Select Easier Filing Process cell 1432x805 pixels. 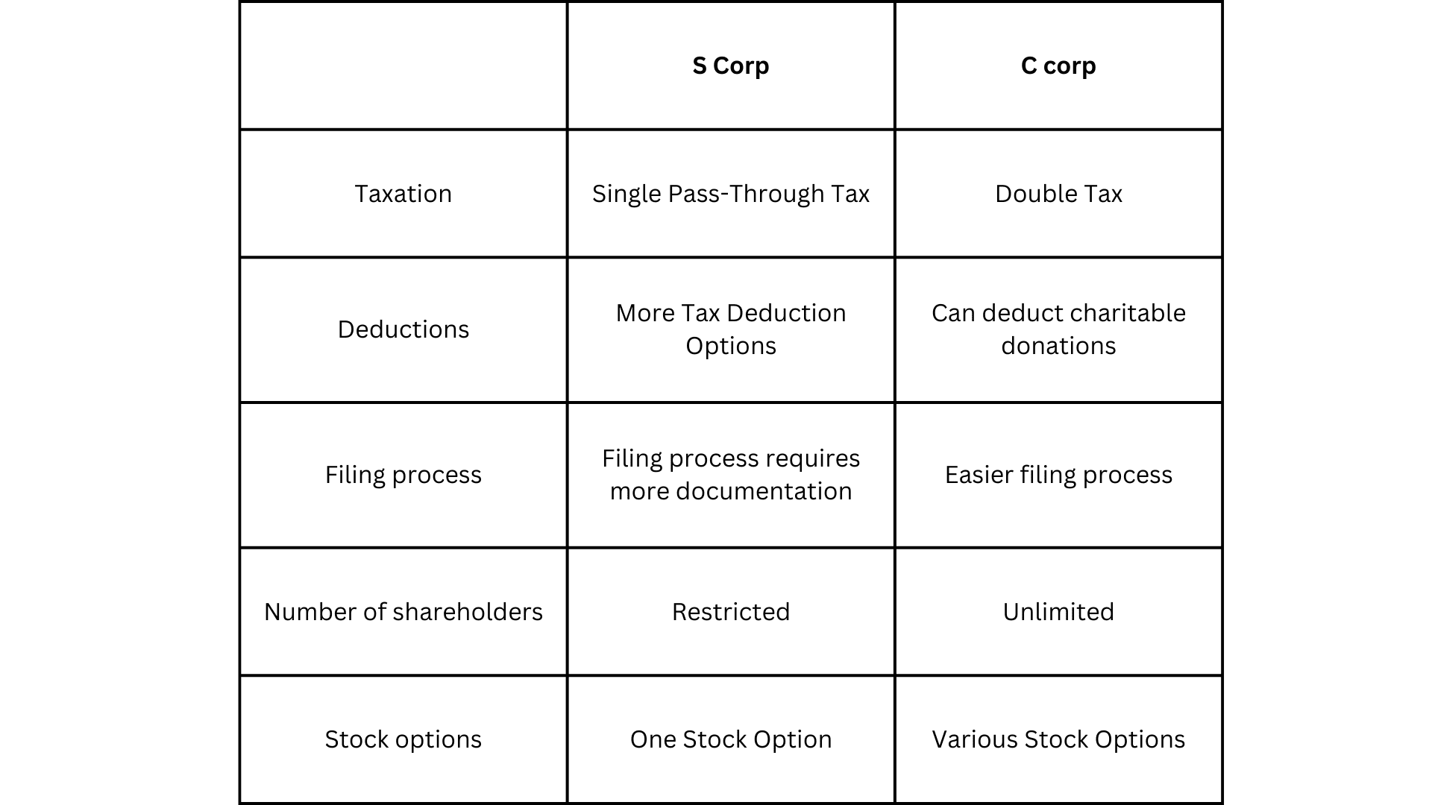click(1058, 474)
